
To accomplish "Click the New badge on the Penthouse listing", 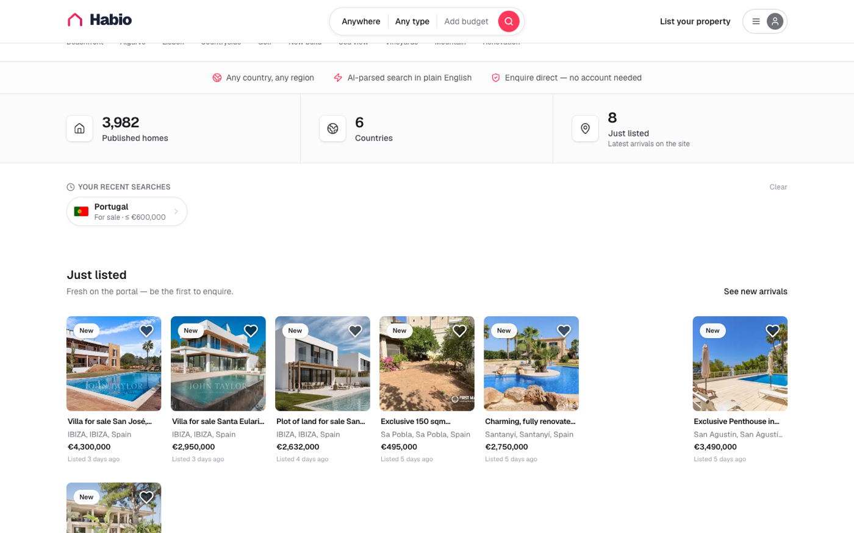I will 712,331.
